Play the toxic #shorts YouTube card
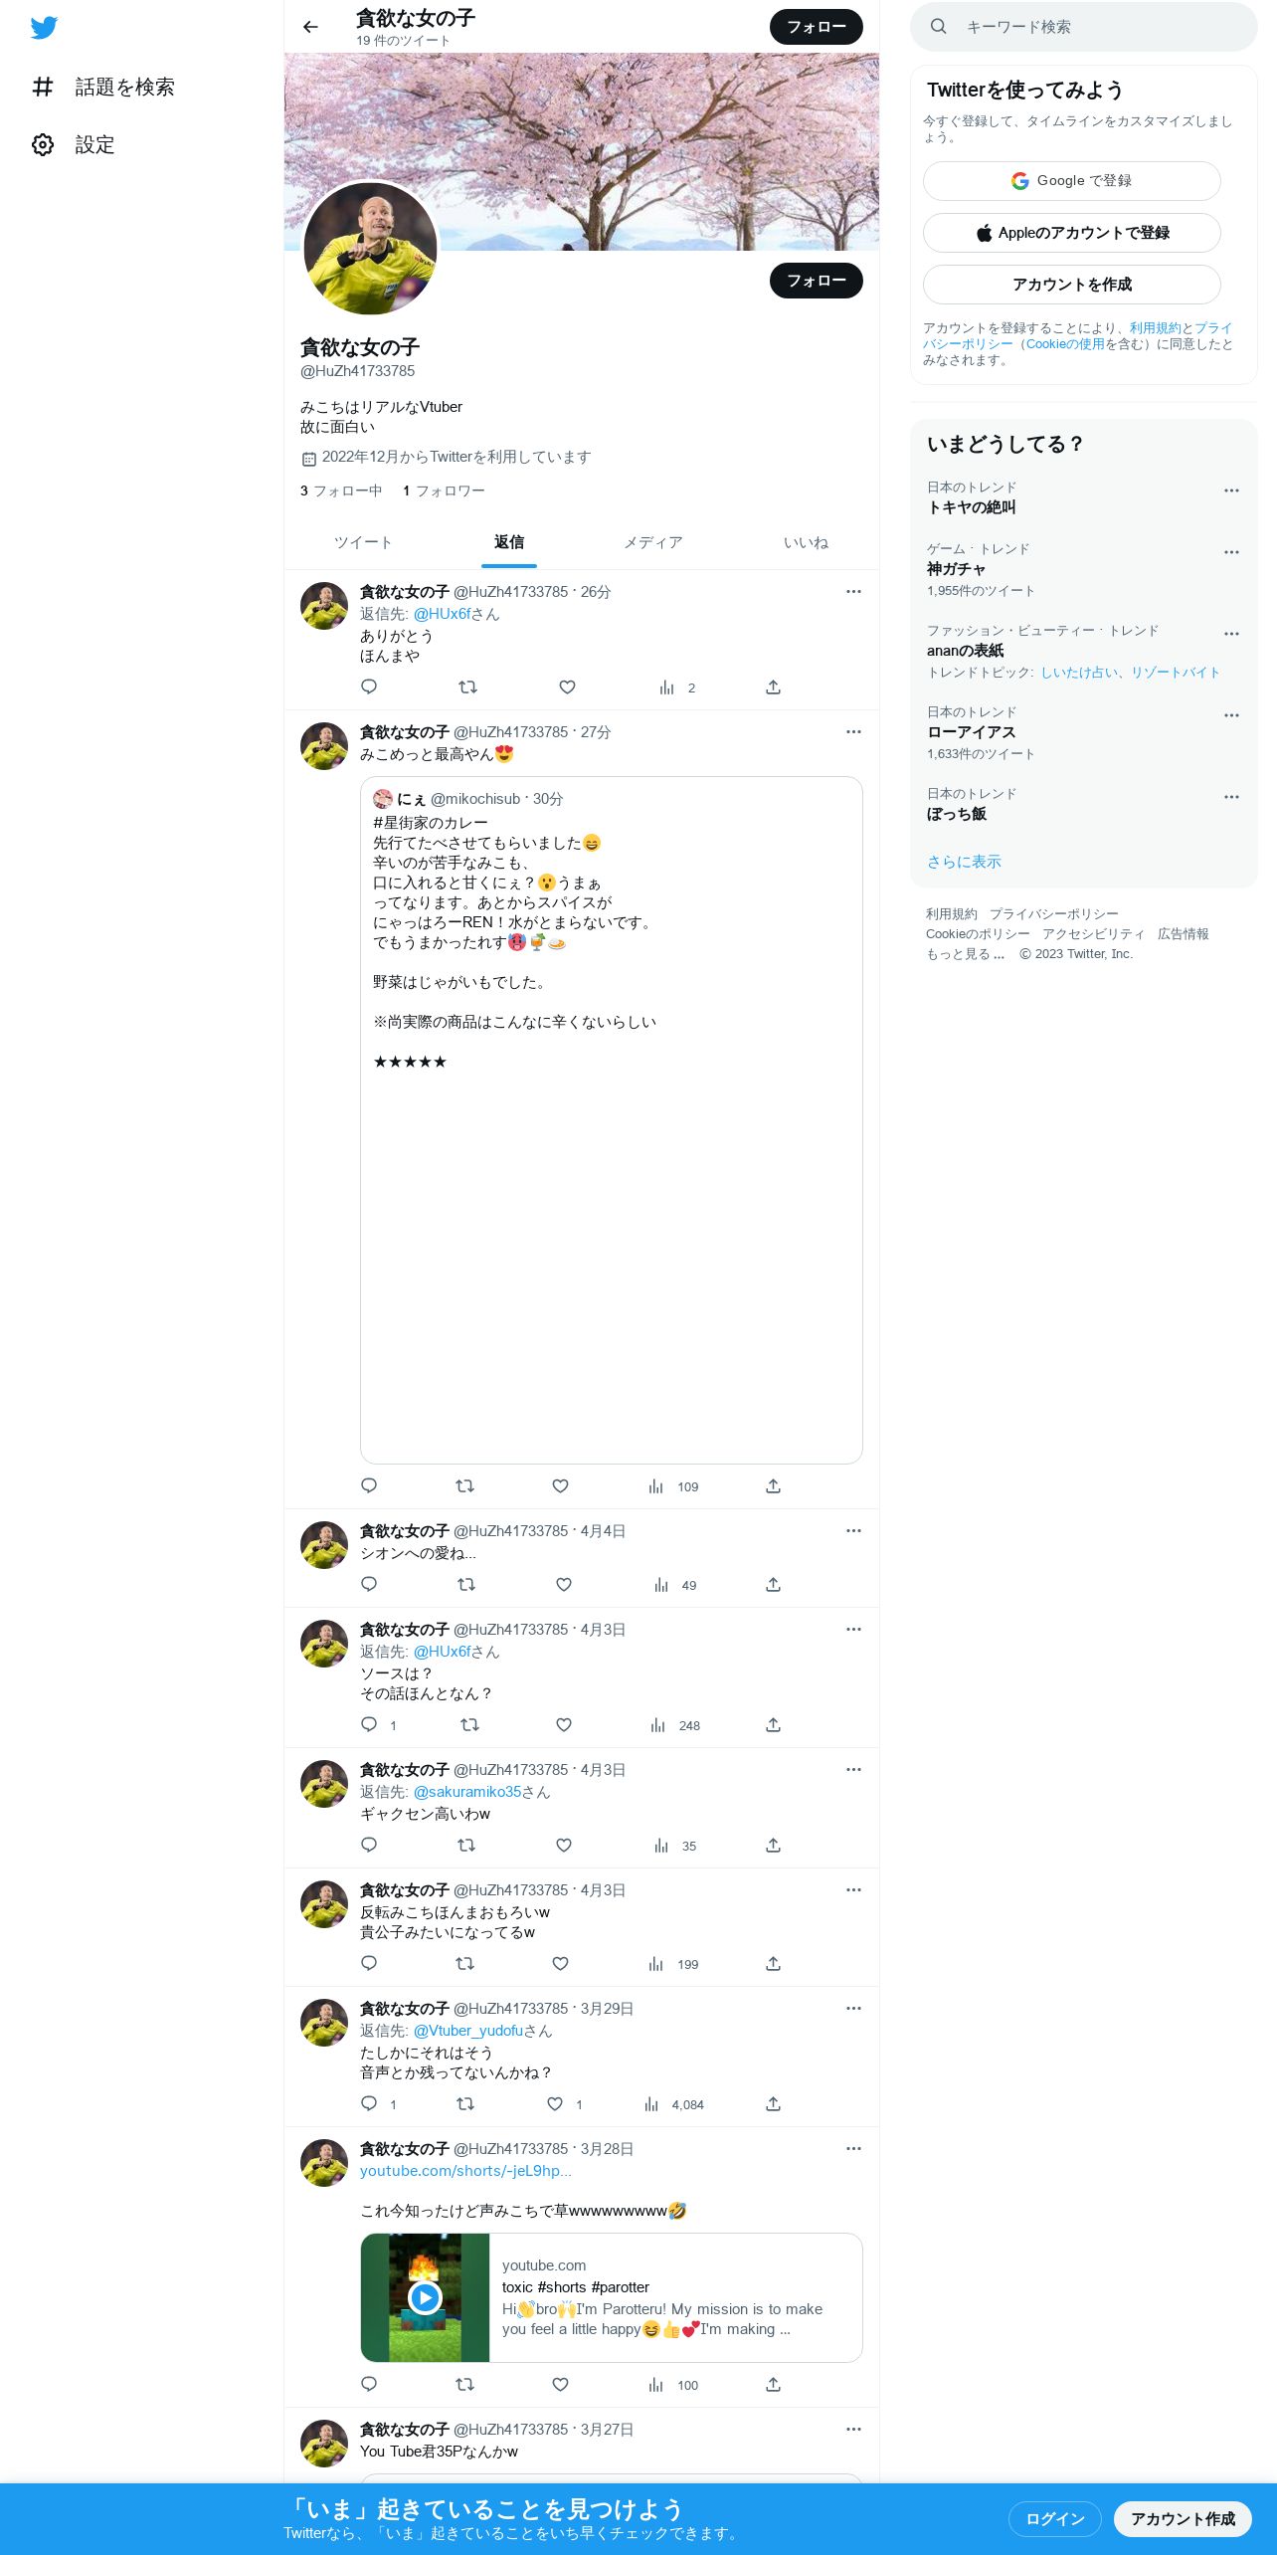The width and height of the screenshot is (1277, 2555). pyautogui.click(x=425, y=2297)
